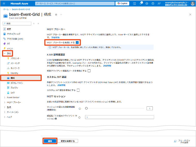The width and height of the screenshot is (196, 147).
Task: Open portal settings gear
Action: [147, 4]
